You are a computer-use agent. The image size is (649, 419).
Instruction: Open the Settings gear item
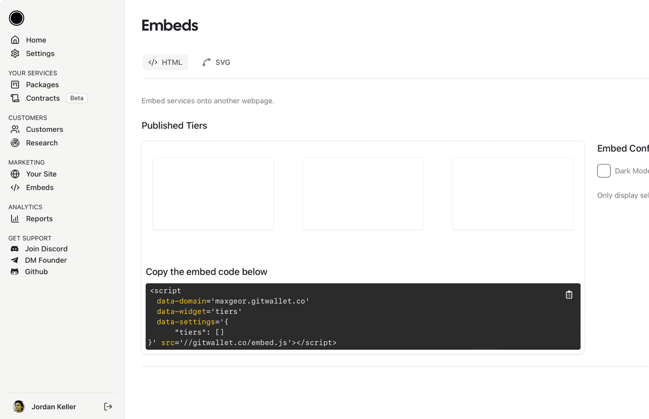[39, 53]
